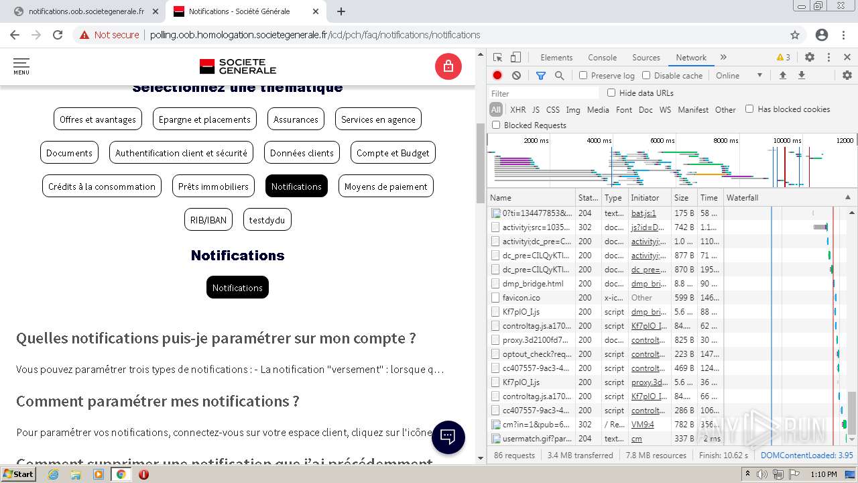
Task: Sort requests by the Size column
Action: [x=684, y=198]
